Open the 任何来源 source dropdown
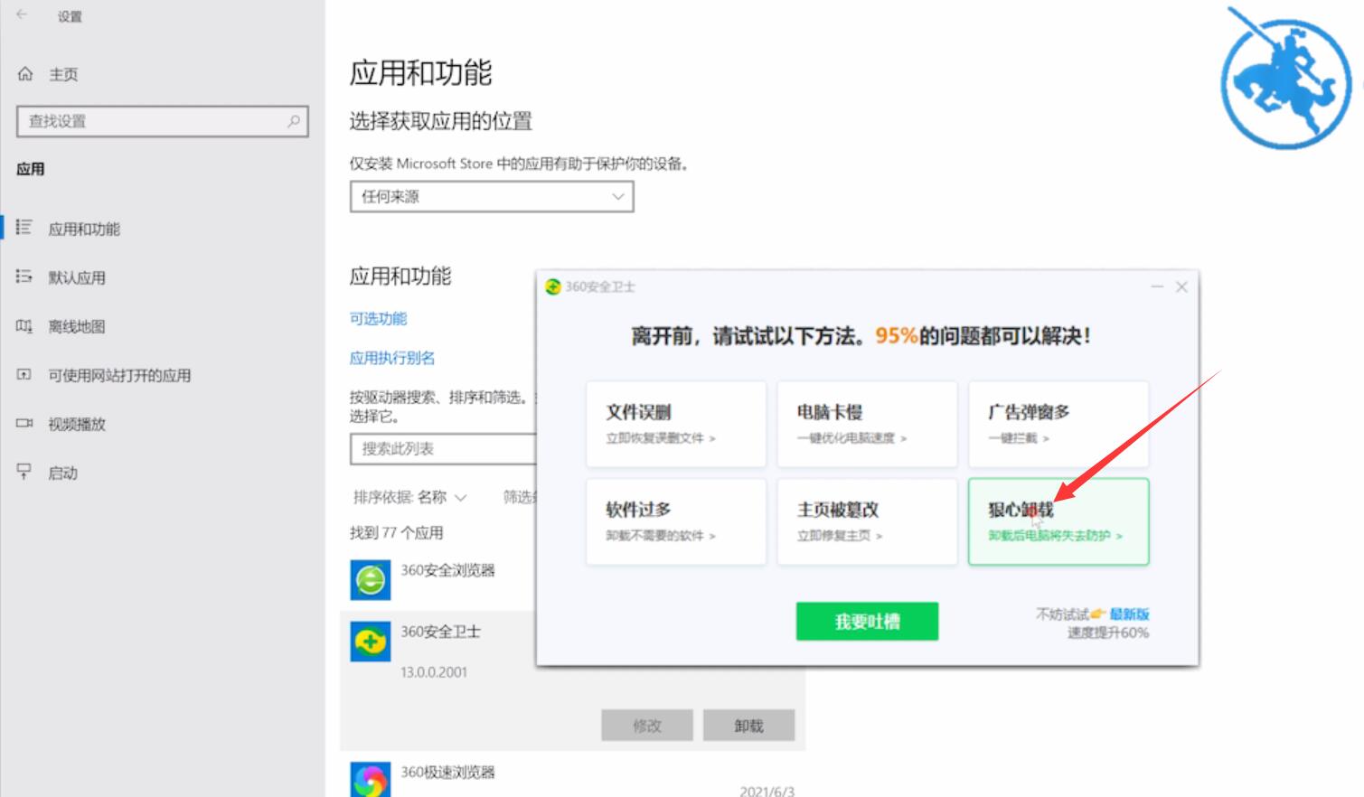Image resolution: width=1364 pixels, height=797 pixels. (492, 196)
